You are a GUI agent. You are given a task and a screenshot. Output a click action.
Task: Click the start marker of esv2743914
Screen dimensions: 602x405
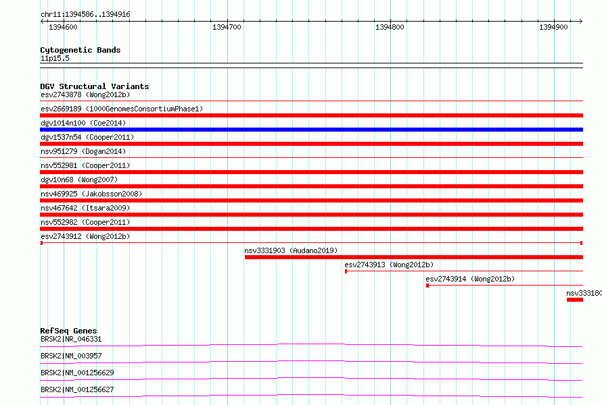click(427, 286)
